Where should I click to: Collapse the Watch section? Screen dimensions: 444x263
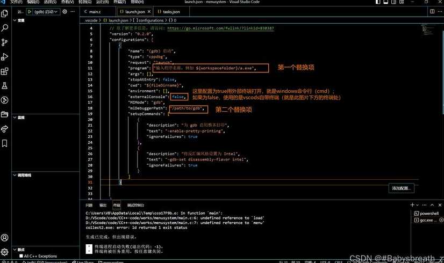[x=15, y=118]
